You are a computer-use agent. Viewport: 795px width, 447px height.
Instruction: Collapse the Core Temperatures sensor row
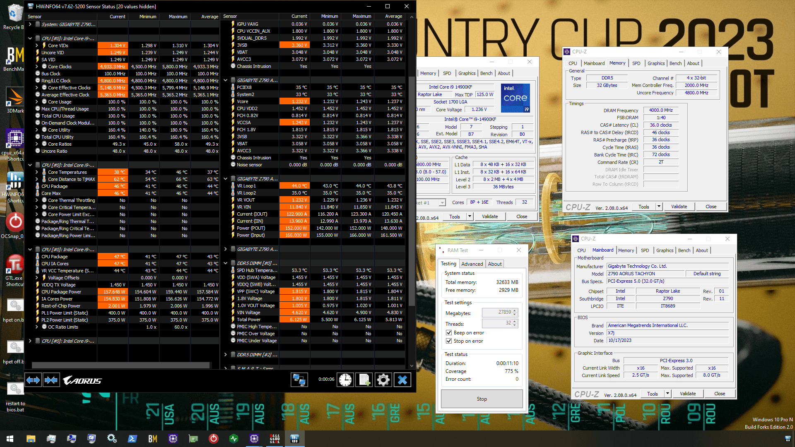coord(37,172)
